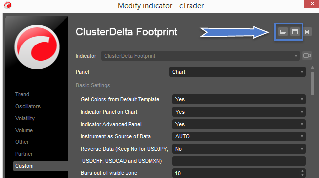The image size is (319, 178).
Task: Click the settings vertical scrollbar thumb
Action: 312,84
